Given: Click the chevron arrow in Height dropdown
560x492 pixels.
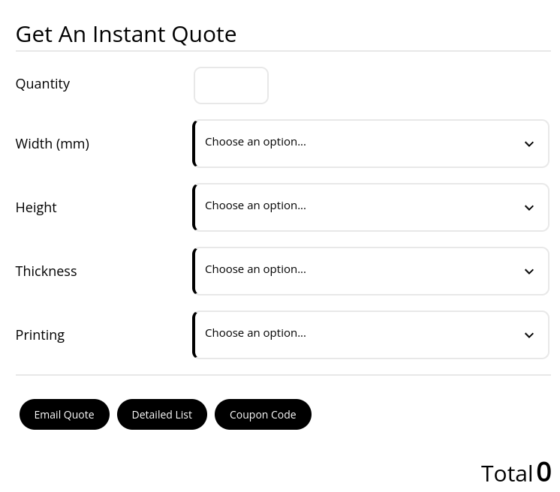Looking at the screenshot, I should 529,208.
